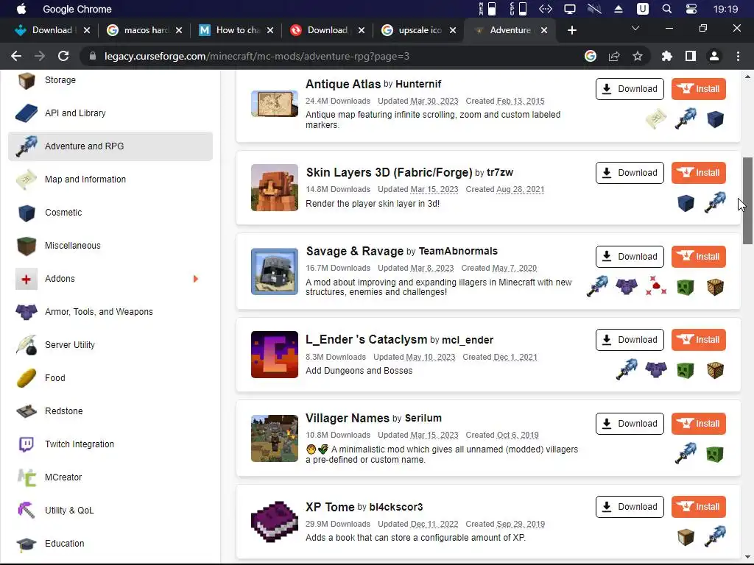Select the Adventure and RPG category
This screenshot has width=754, height=565.
click(x=110, y=146)
